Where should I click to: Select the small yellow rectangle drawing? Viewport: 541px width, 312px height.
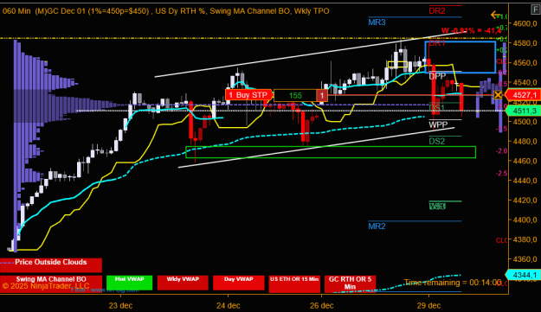397,65
